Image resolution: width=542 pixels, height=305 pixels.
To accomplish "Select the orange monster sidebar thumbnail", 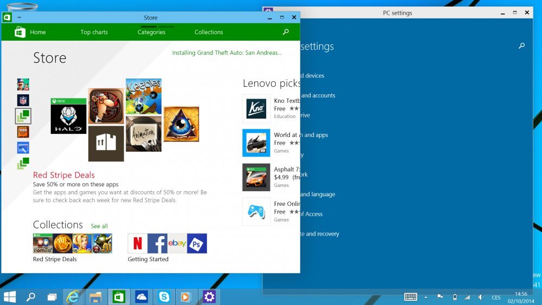I will tap(23, 132).
